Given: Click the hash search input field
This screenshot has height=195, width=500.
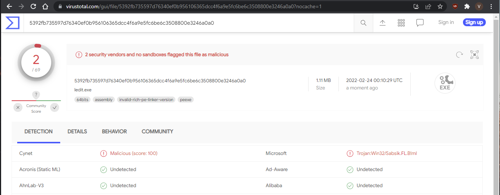Looking at the screenshot, I should (x=189, y=23).
